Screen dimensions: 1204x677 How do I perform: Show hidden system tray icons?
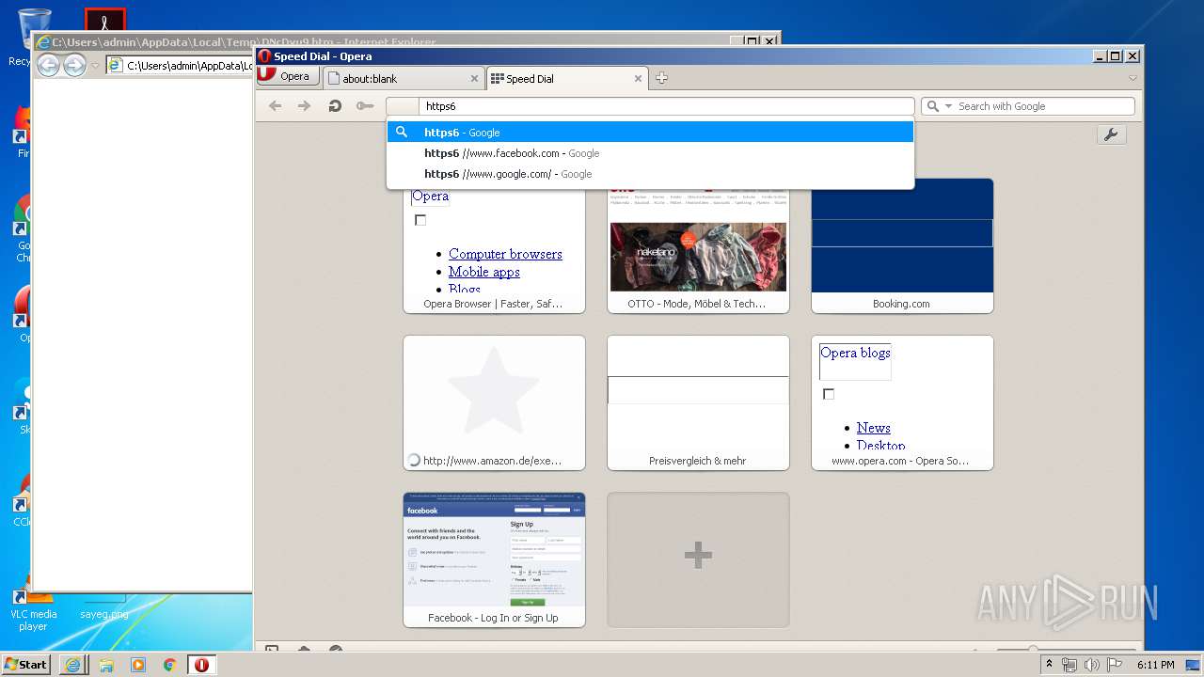(x=1050, y=665)
